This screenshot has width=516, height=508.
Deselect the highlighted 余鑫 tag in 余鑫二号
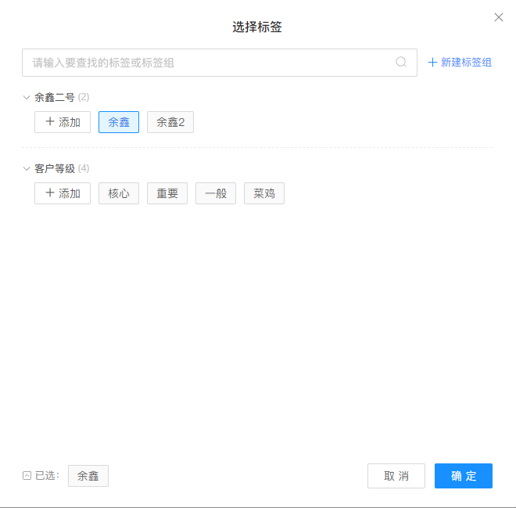(x=119, y=122)
